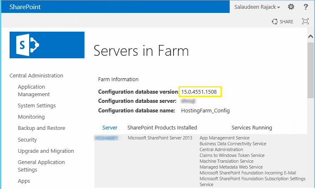The height and width of the screenshot is (189, 315).
Task: Click the help question mark icon
Action: (305, 7)
